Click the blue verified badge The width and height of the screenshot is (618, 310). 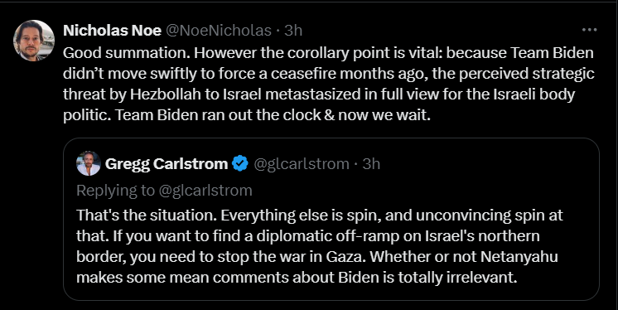240,163
